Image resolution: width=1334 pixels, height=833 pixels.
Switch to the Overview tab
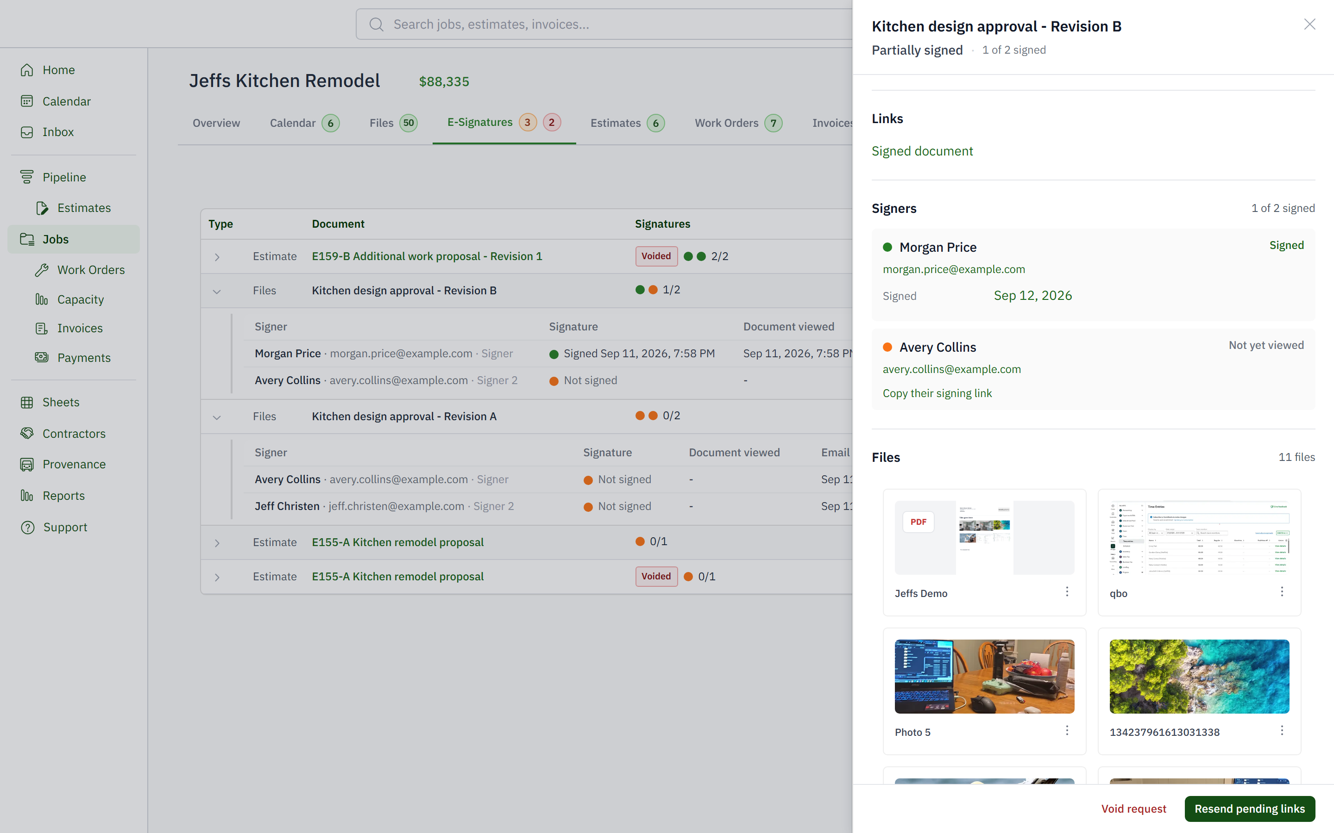click(x=216, y=123)
